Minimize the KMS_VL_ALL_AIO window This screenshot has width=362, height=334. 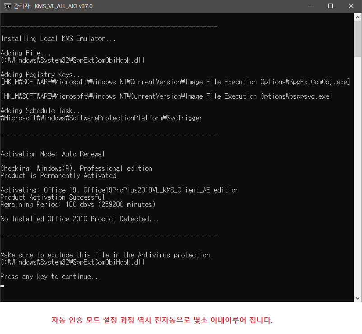310,6
